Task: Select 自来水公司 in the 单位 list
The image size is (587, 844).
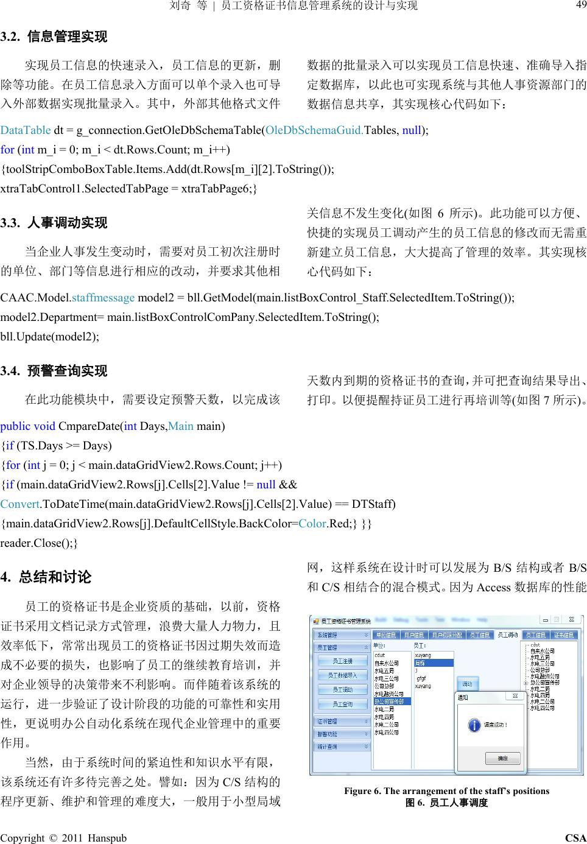Action: point(386,663)
